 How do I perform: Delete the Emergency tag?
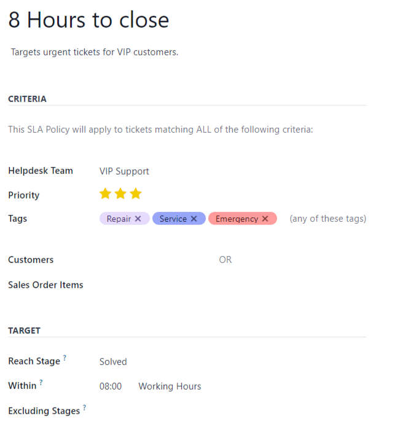click(265, 219)
